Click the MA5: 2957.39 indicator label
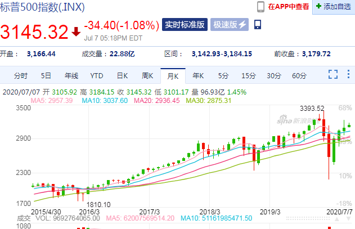The height and width of the screenshot is (229, 355). [52, 101]
